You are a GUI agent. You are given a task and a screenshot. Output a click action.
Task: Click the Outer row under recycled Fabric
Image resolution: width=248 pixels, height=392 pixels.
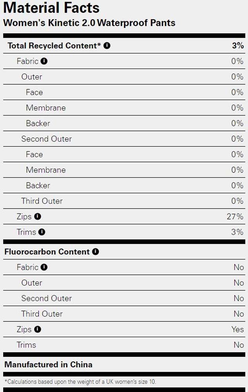[124, 76]
